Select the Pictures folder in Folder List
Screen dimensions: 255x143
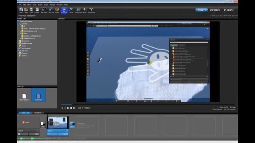(x=25, y=53)
